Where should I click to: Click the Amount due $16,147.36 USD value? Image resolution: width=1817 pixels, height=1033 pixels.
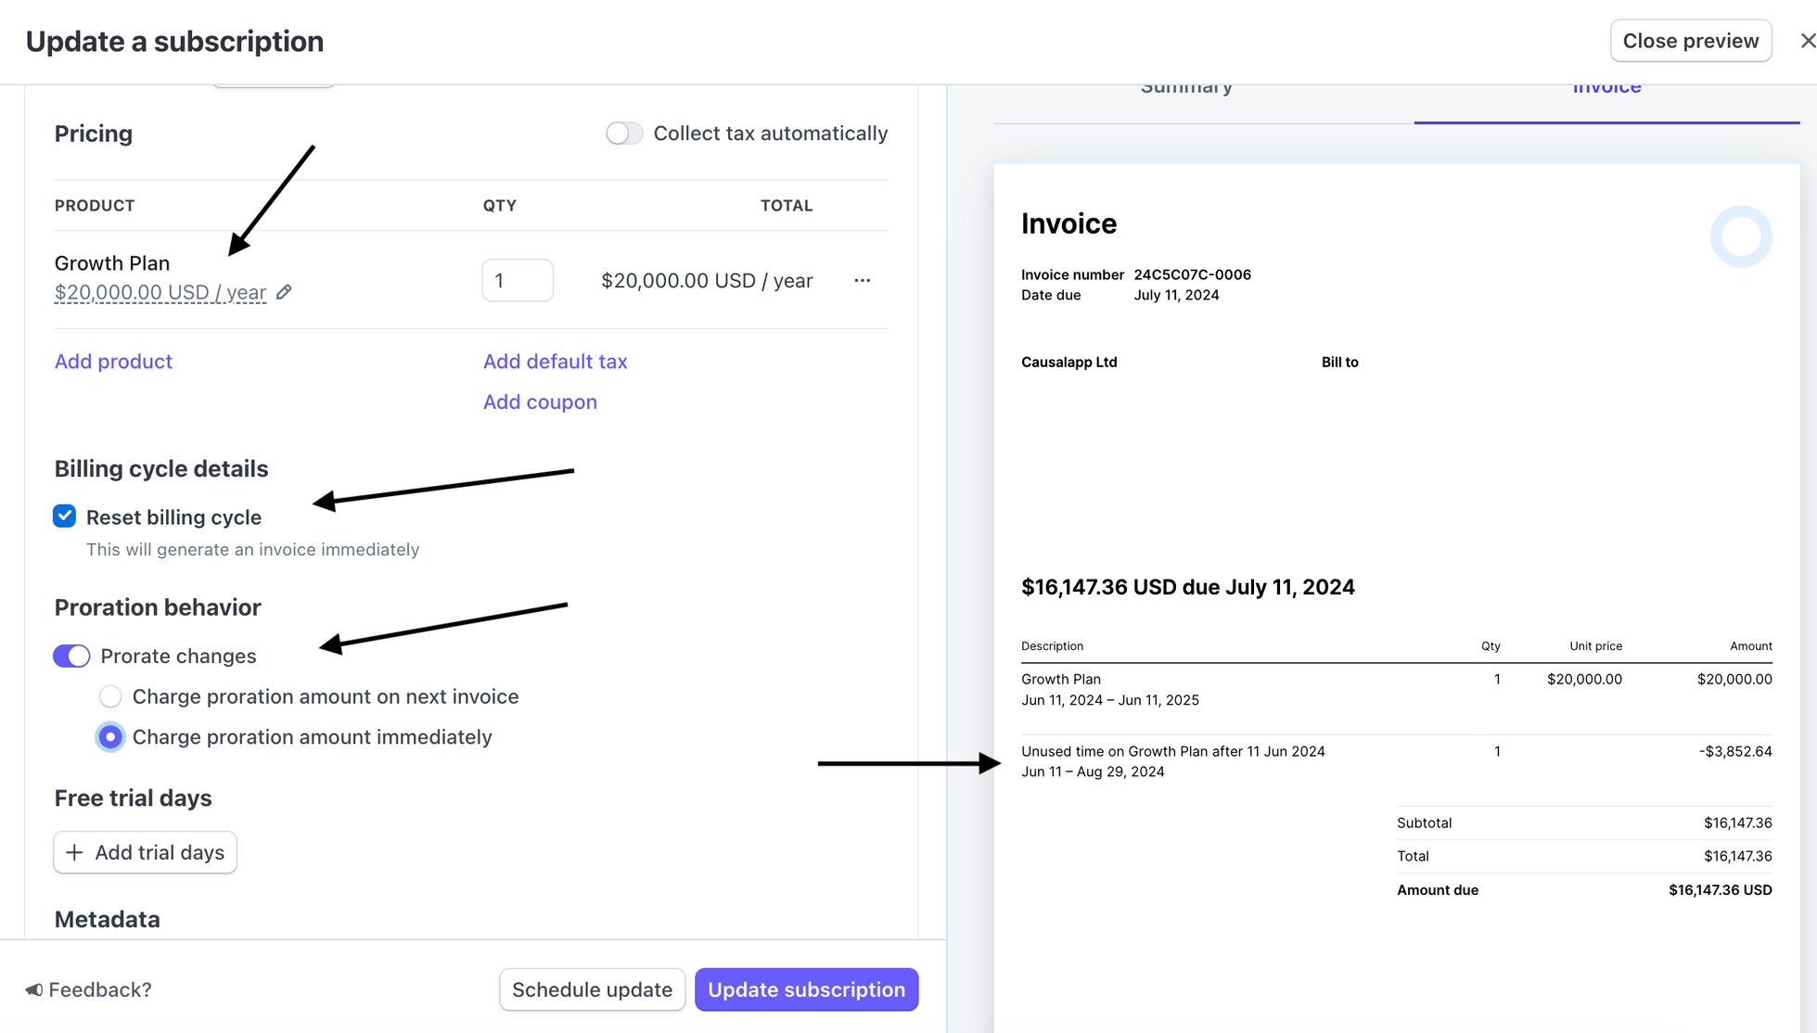pyautogui.click(x=1720, y=890)
